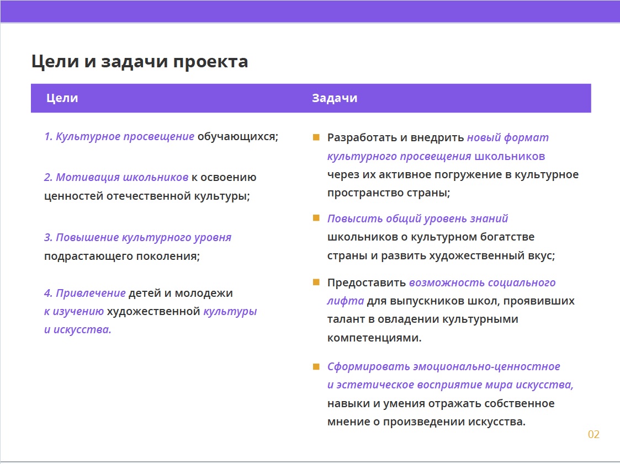
Task: Click the line "подрастающего поколения;"
Action: click(x=122, y=256)
